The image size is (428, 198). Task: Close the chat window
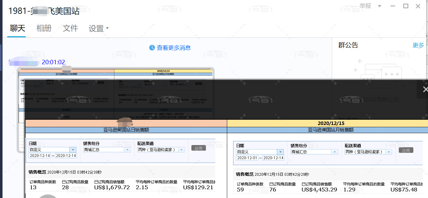point(418,6)
